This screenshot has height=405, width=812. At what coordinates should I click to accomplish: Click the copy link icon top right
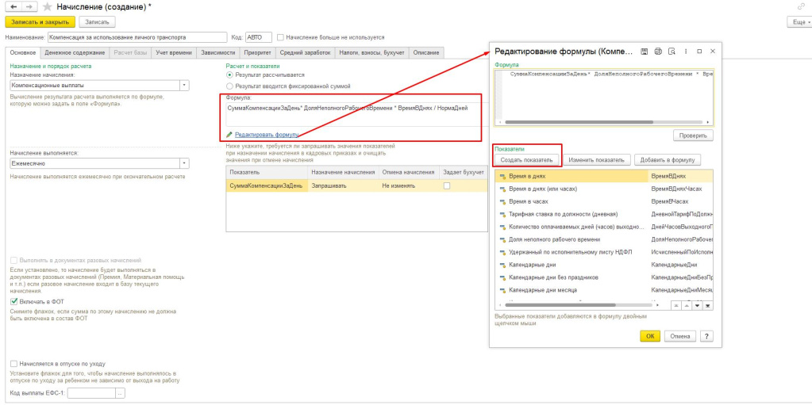click(x=802, y=6)
